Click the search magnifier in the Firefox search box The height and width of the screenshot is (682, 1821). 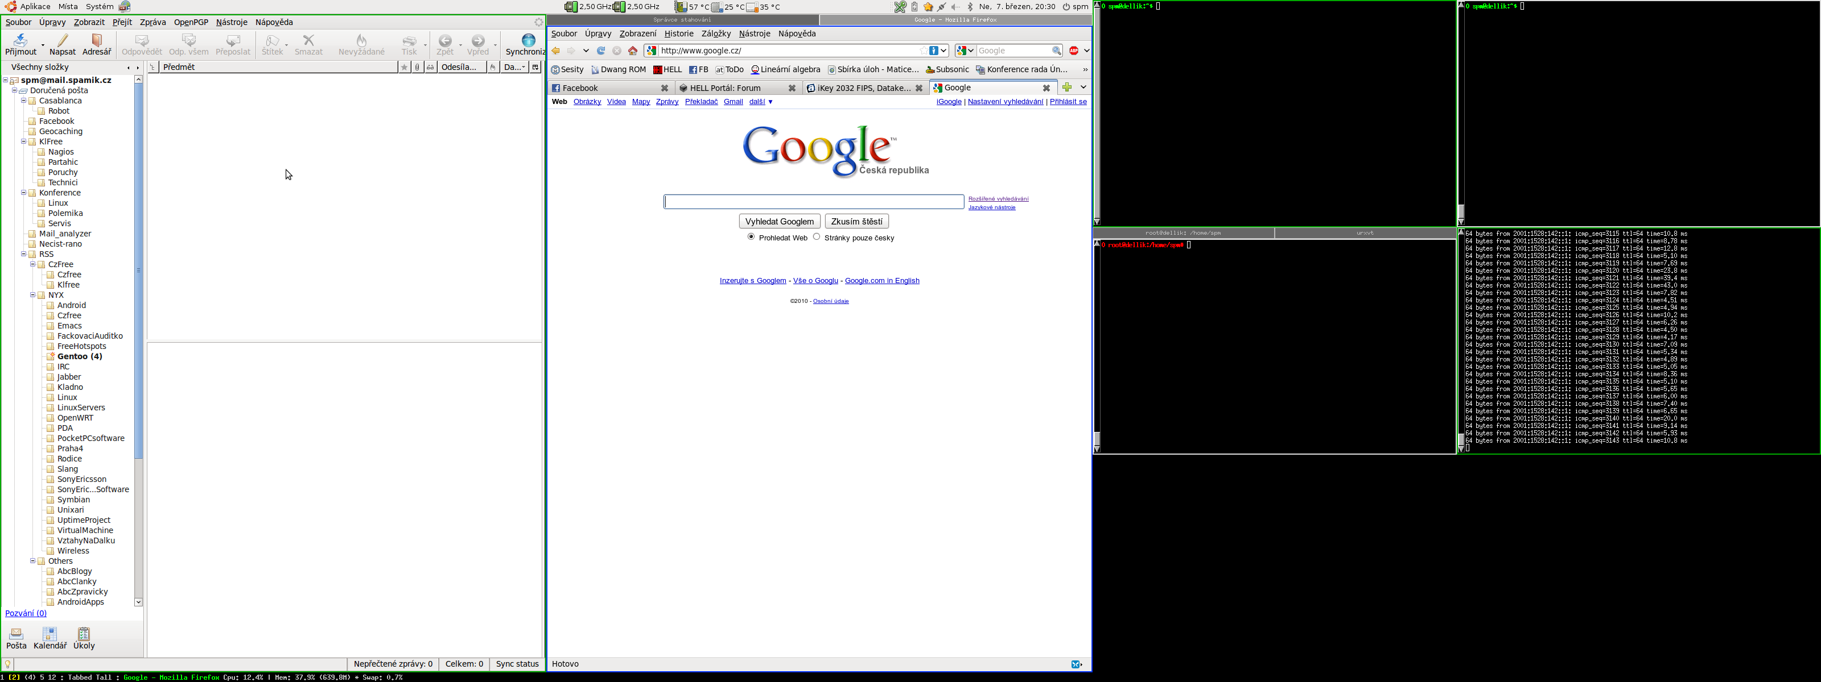(x=1056, y=51)
